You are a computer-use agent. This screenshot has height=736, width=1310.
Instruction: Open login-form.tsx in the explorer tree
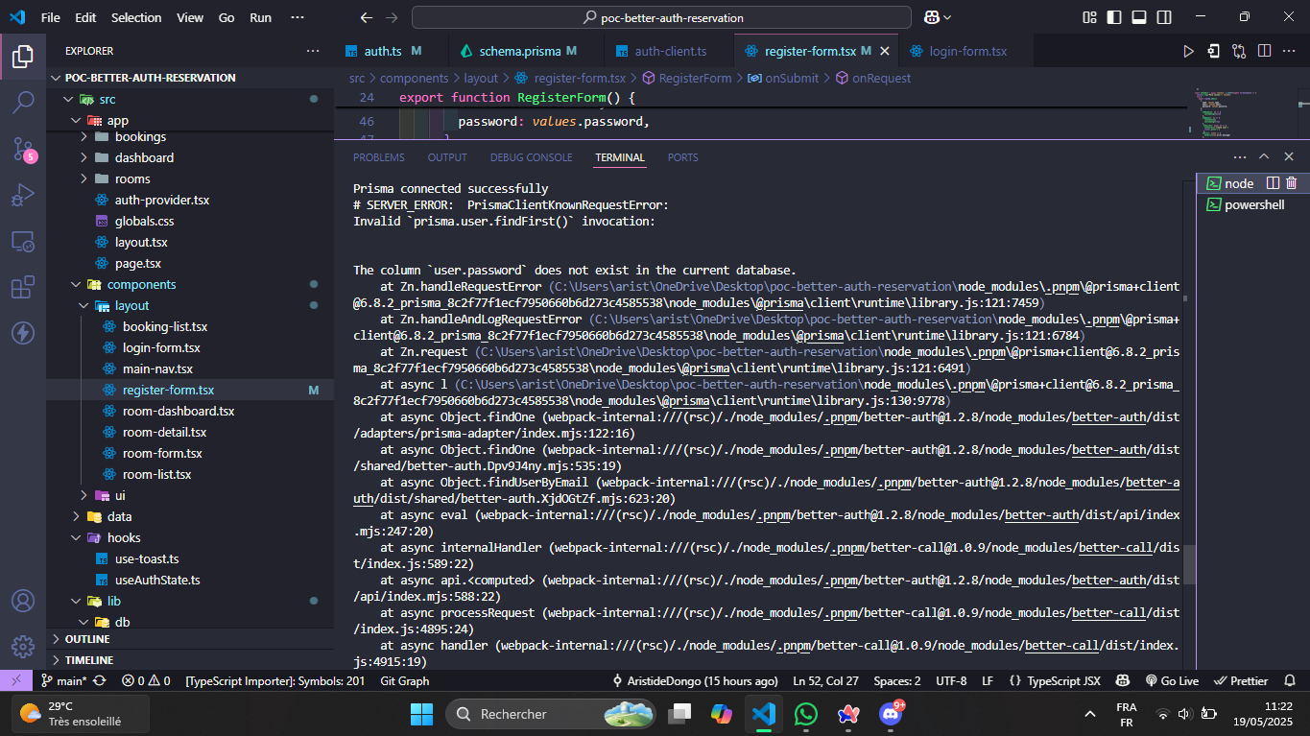tap(161, 347)
